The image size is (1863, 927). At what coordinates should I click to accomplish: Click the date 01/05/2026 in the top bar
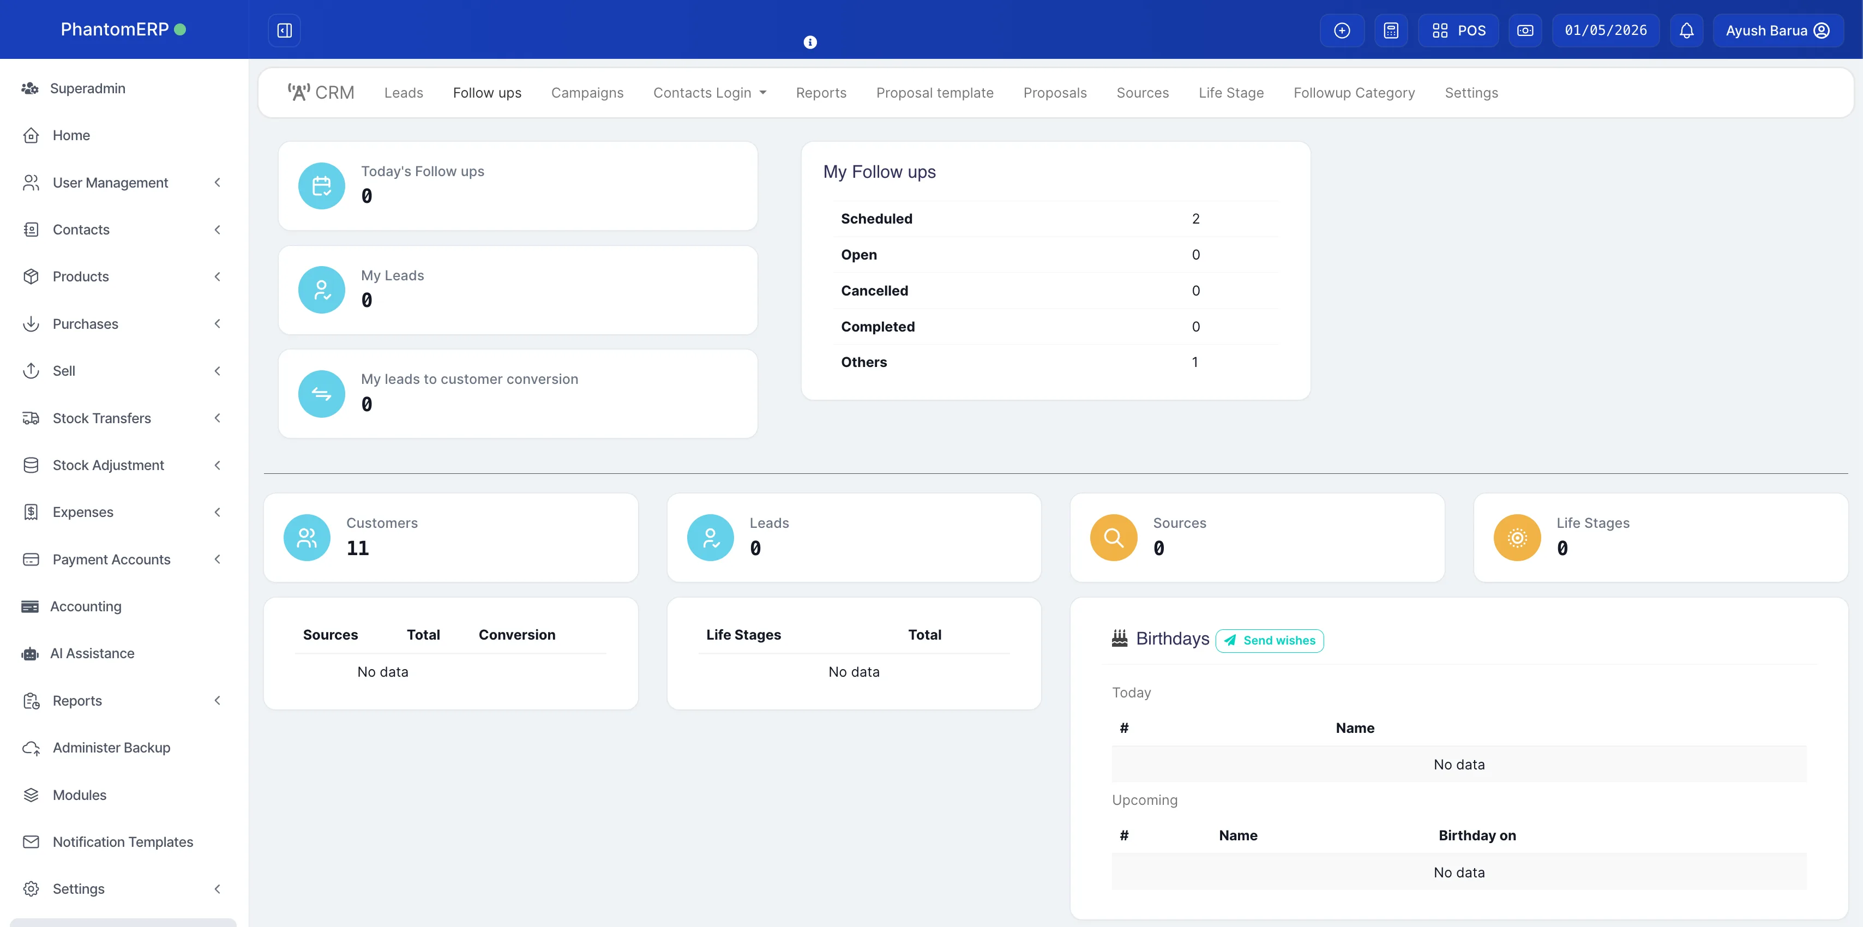pyautogui.click(x=1606, y=31)
